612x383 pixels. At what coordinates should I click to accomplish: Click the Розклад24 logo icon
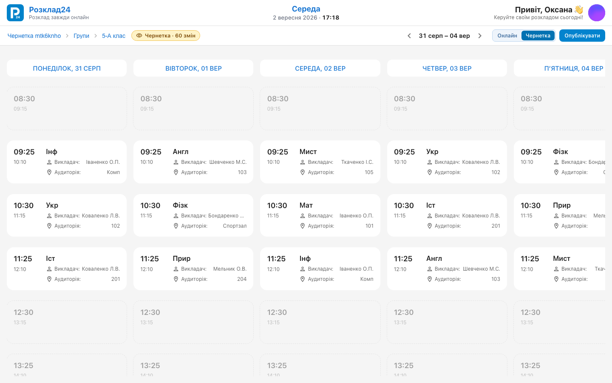pos(15,13)
